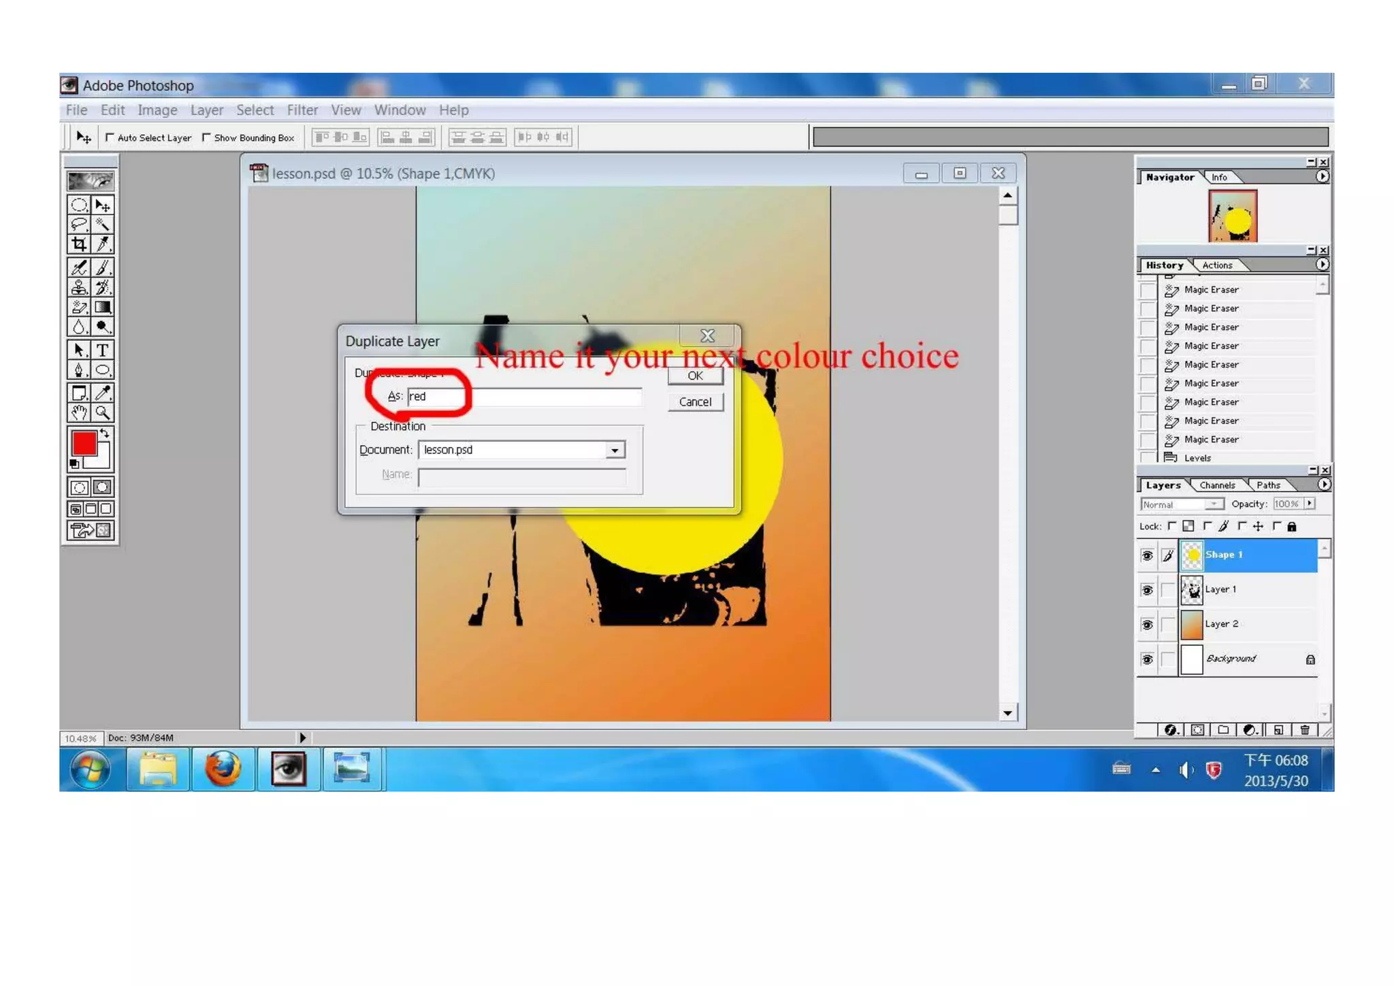Click the status bar info arrow
1394x986 pixels.
[x=302, y=738]
